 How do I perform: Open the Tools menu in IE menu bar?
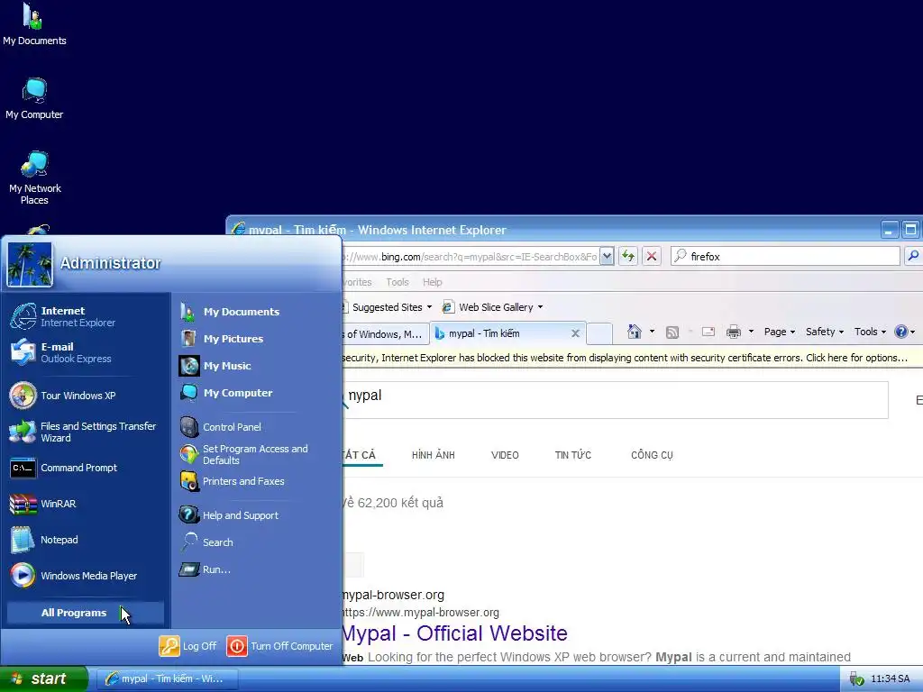[x=398, y=282]
